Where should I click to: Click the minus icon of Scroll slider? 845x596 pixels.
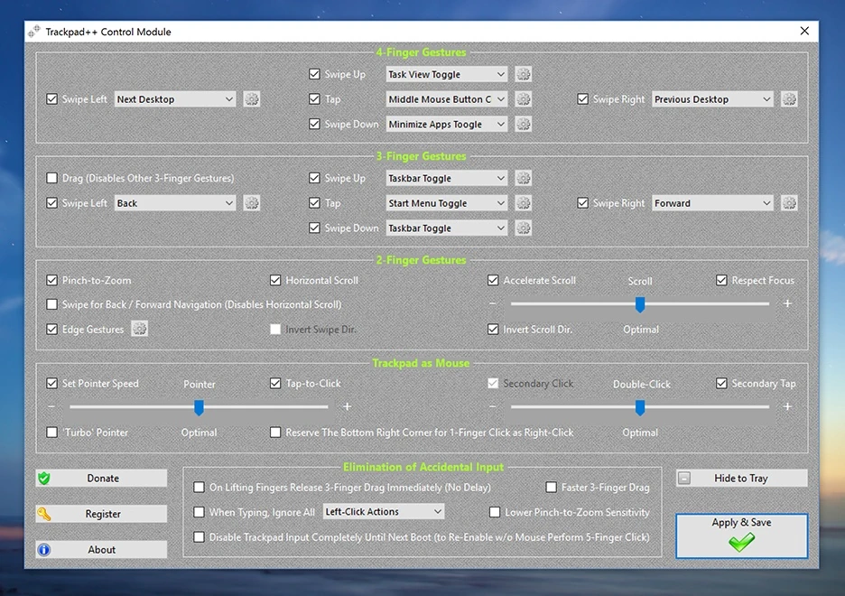[493, 303]
